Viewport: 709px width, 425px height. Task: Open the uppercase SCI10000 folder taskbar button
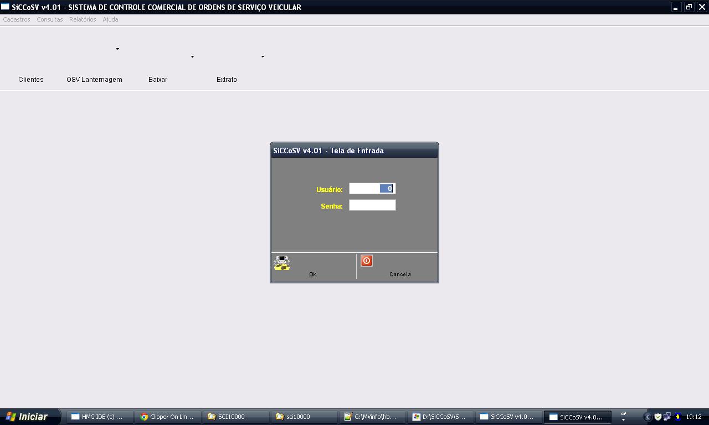click(236, 417)
